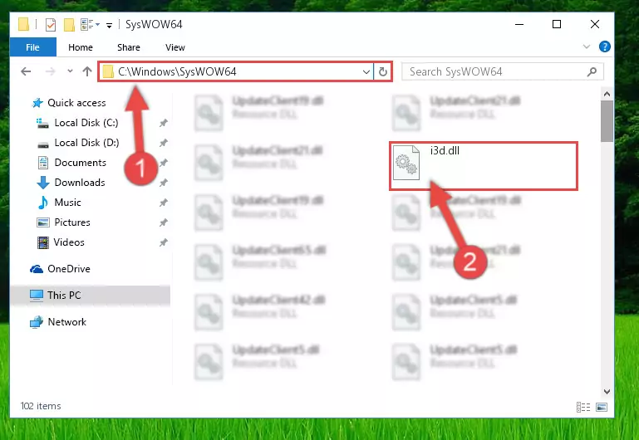Screen dimensions: 639x440
Task: Open the Customize Quick Access Toolbar arrow
Action: pos(109,25)
